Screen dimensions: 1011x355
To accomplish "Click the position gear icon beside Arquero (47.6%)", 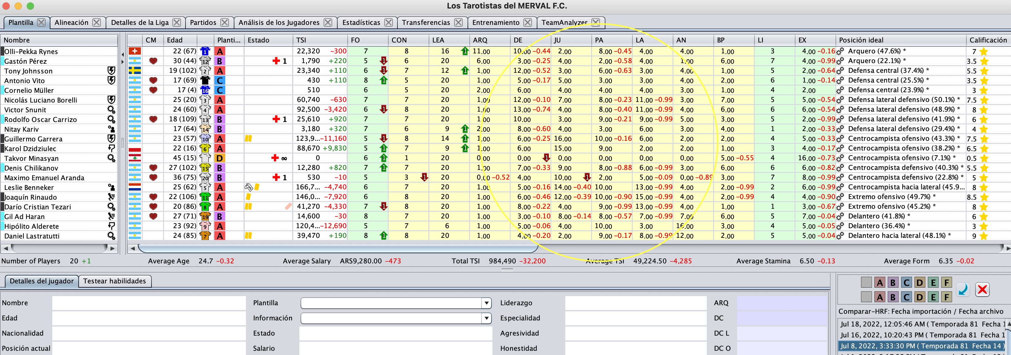I will coord(840,51).
